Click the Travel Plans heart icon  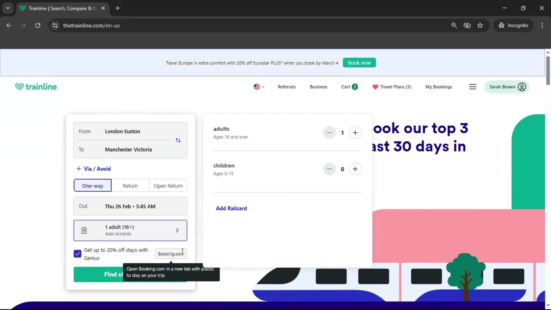[x=375, y=87]
